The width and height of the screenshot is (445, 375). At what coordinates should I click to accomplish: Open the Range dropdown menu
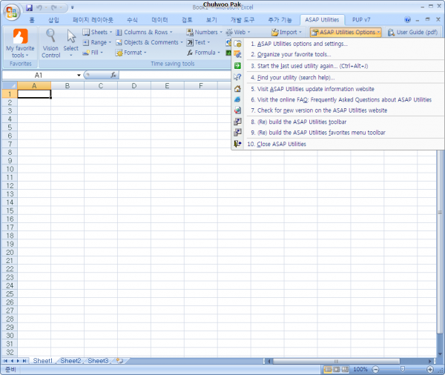point(97,42)
